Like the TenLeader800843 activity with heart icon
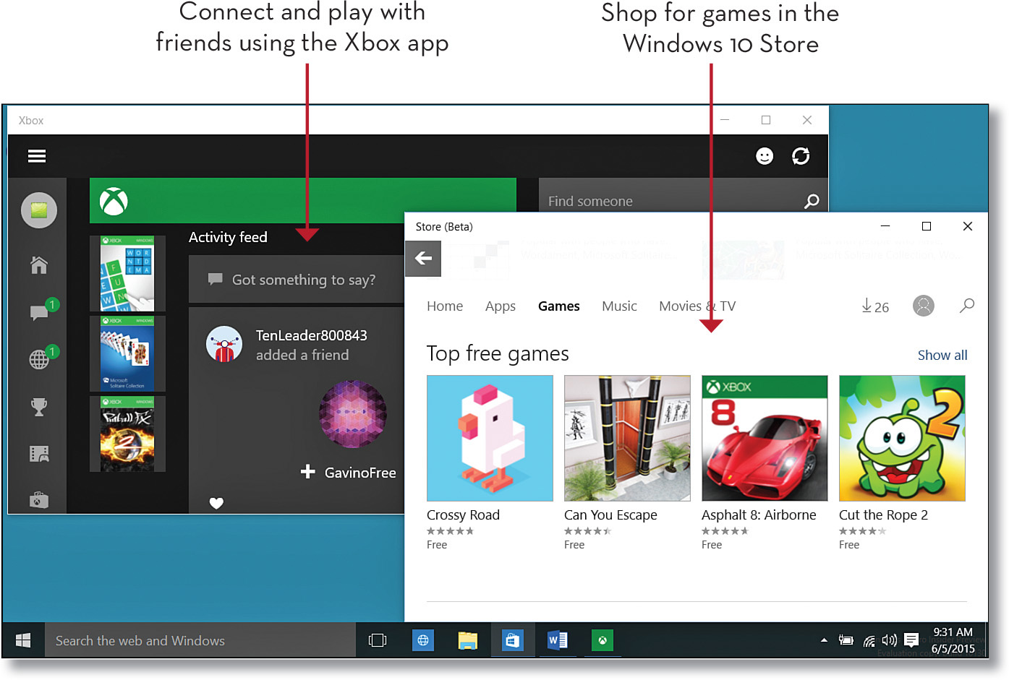This screenshot has width=1009, height=680. pyautogui.click(x=216, y=503)
